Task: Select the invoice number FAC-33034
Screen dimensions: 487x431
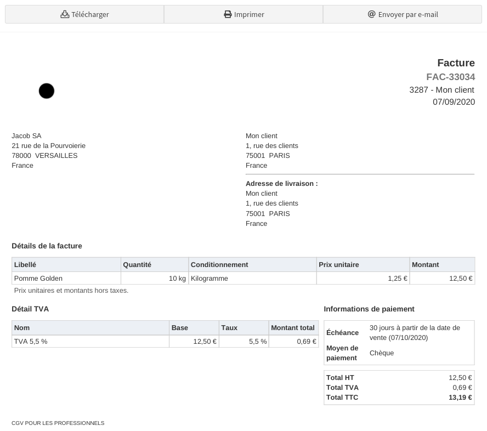Action: 450,77
